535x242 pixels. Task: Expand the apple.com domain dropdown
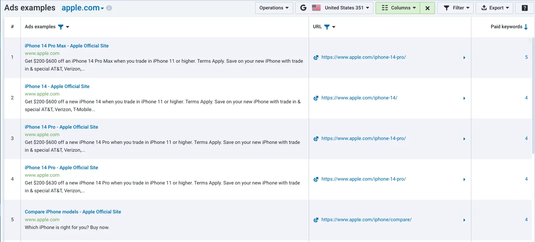(x=102, y=8)
